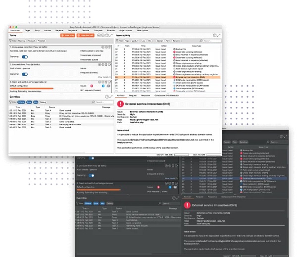Viewport: 297px width, 257px height.
Task: Toggle Critical filter in light Event log
Action: point(21,102)
